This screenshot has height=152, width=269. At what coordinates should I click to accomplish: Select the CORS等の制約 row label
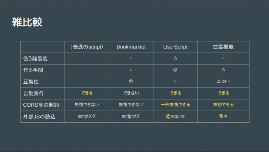pyautogui.click(x=41, y=105)
